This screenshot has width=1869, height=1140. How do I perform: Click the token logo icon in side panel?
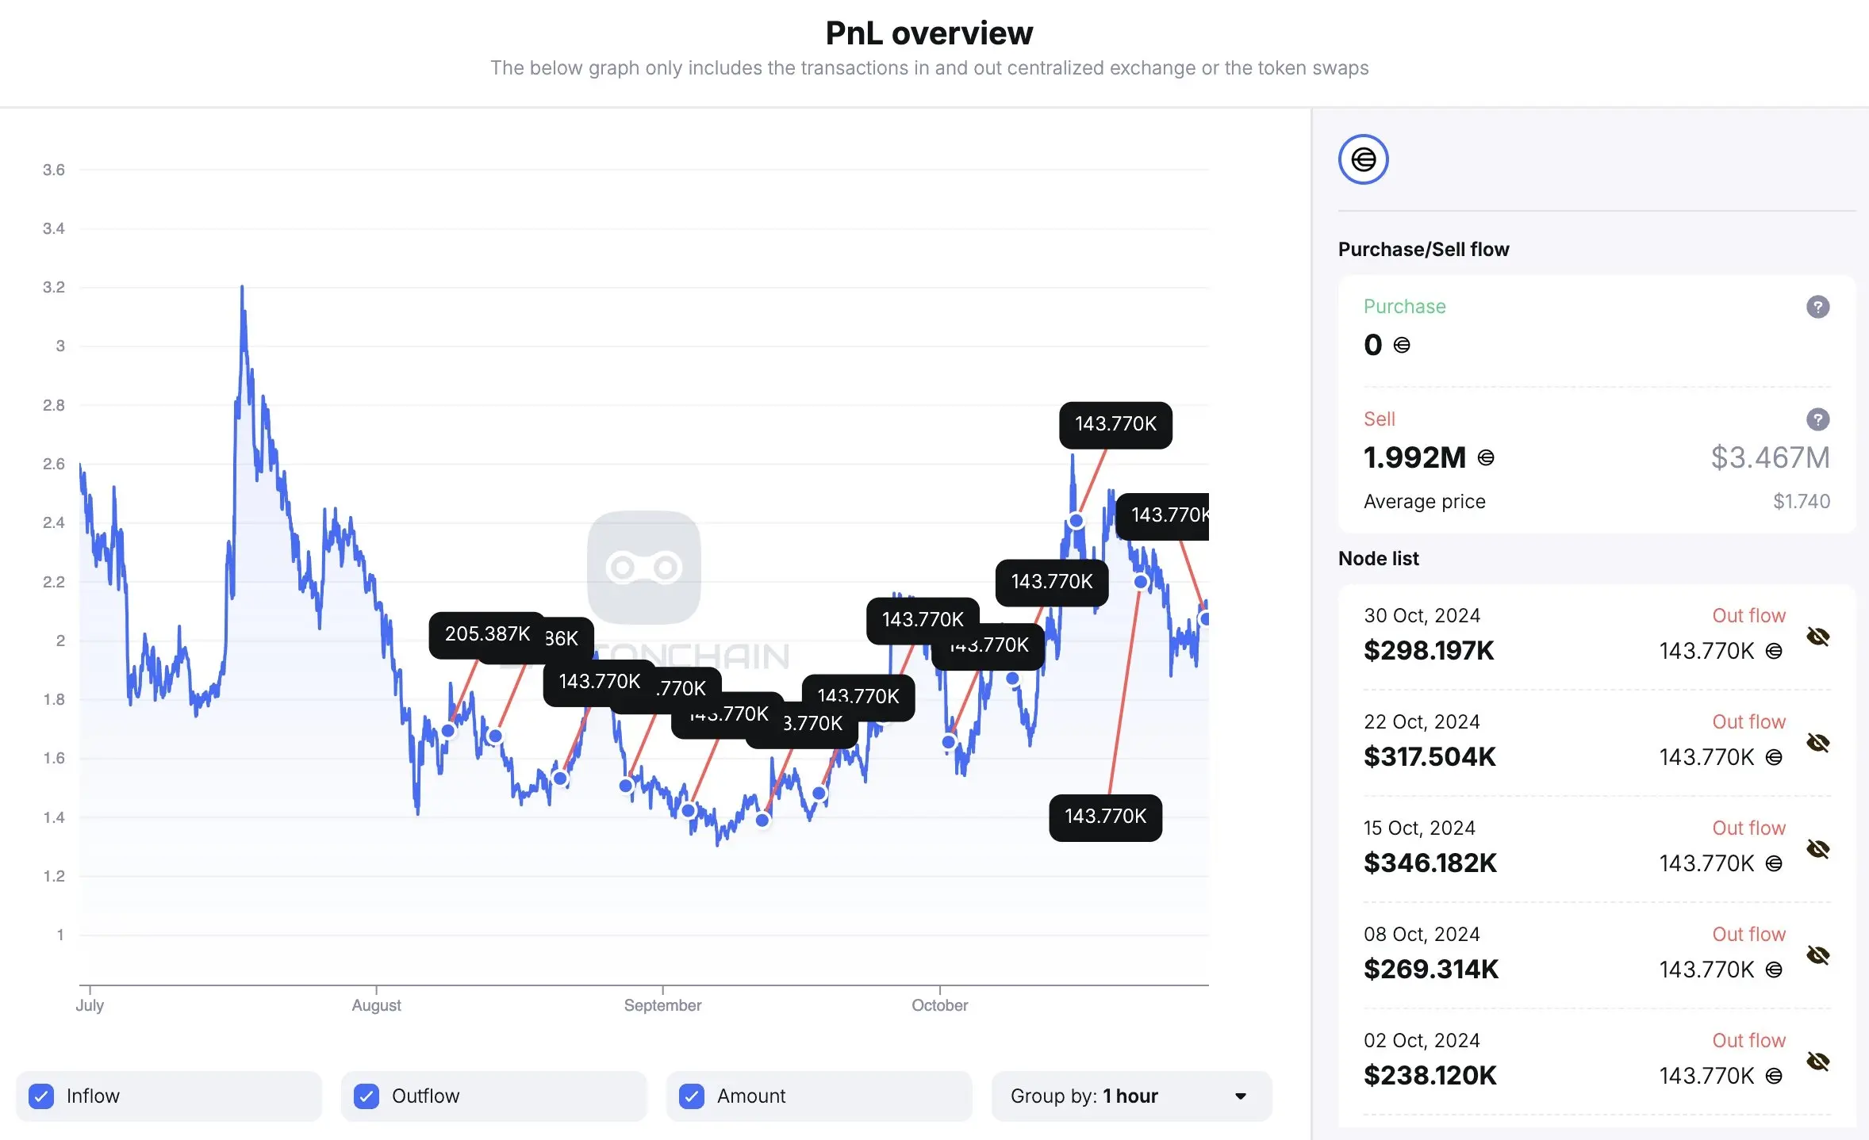click(1363, 159)
